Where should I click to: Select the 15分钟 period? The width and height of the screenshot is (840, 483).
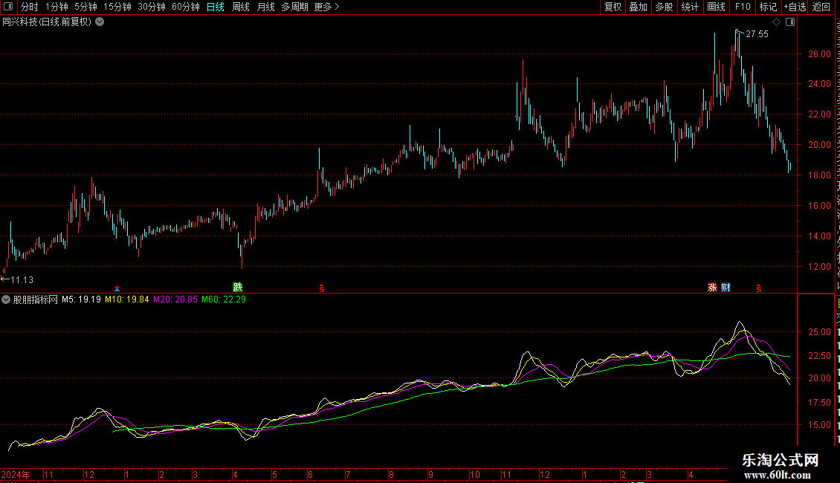click(x=117, y=7)
